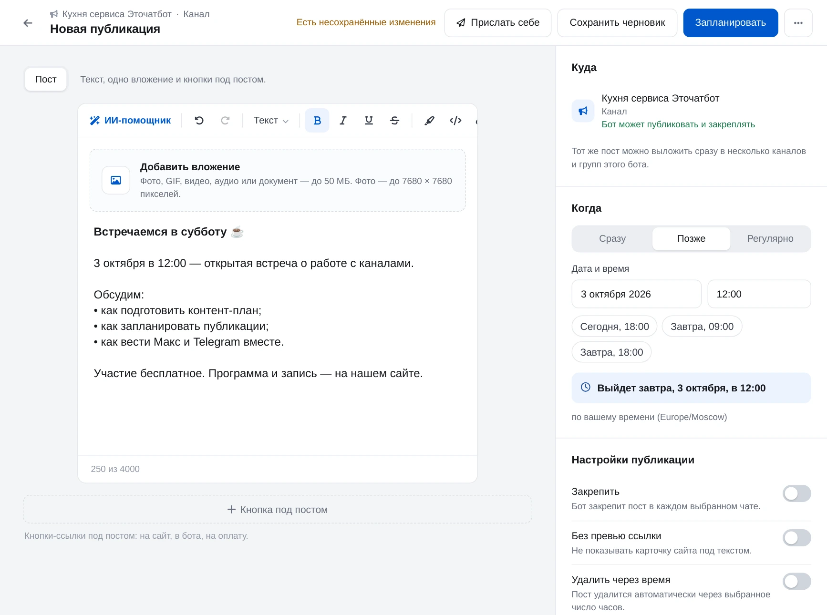827x615 pixels.
Task: Go back using the arrow icon
Action: (28, 23)
